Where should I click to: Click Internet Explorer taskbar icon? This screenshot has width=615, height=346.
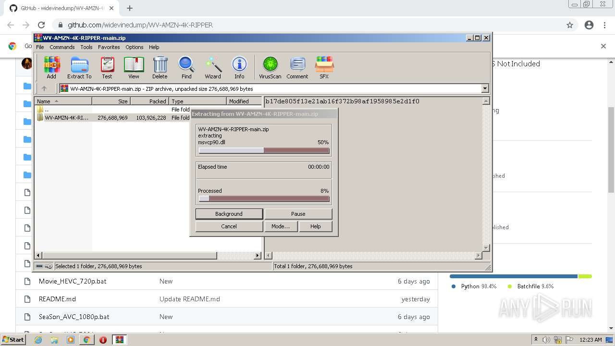38,340
